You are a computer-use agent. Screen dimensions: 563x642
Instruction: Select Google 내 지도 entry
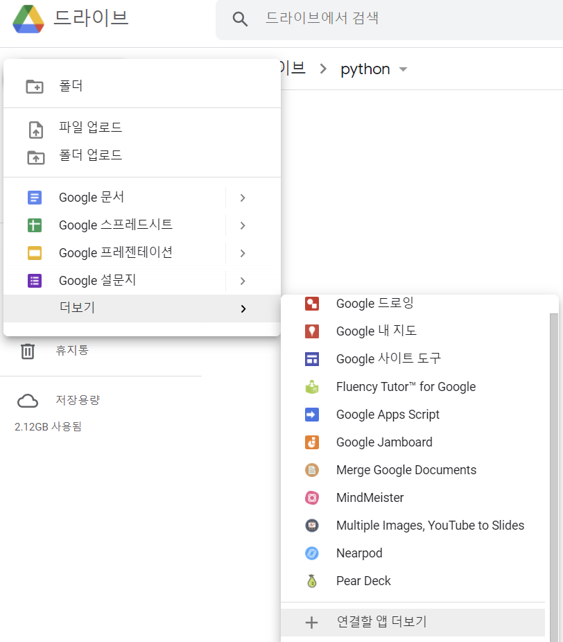tap(413, 331)
